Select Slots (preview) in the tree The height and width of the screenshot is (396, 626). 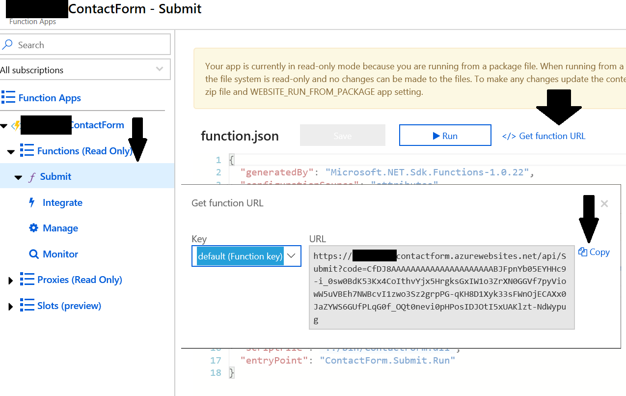pyautogui.click(x=69, y=306)
